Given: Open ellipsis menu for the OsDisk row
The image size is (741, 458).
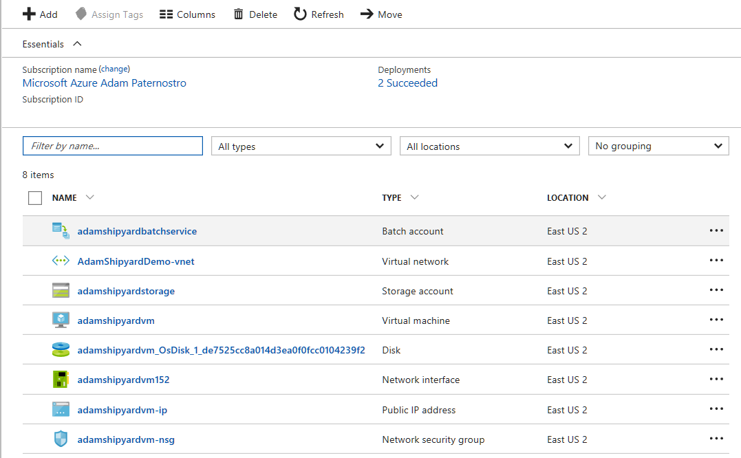Looking at the screenshot, I should click(x=716, y=349).
